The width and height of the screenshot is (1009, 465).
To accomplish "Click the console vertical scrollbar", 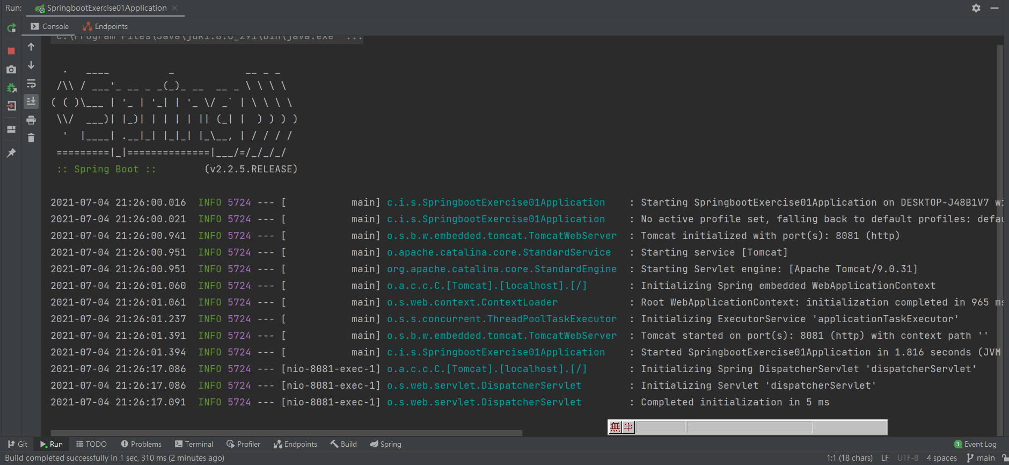I will 1000,239.
